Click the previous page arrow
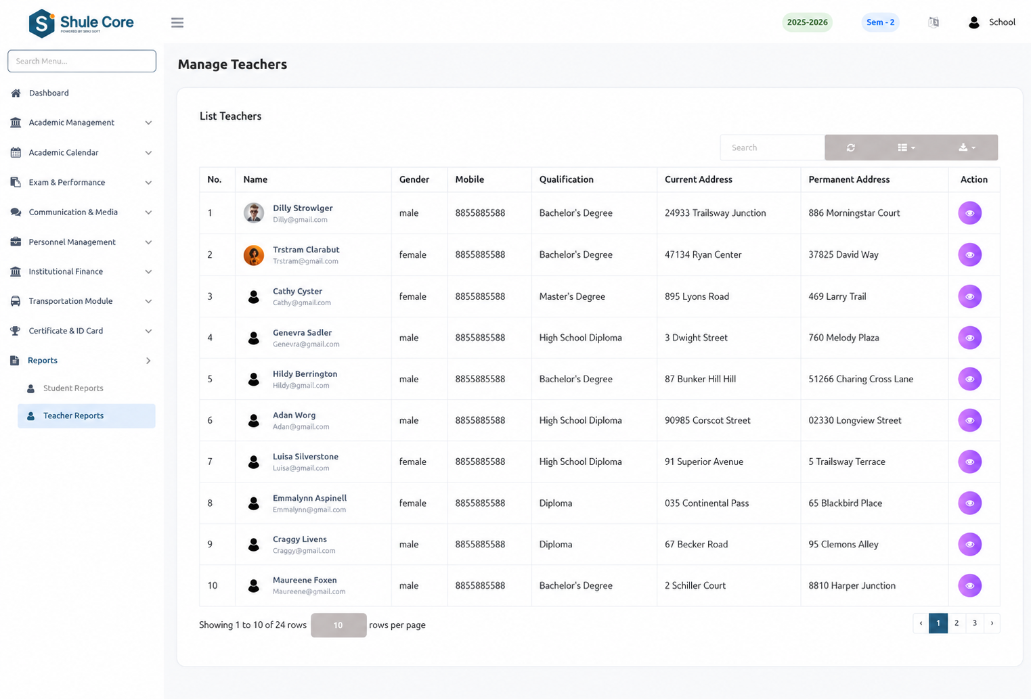Screen dimensions: 1031x699 (x=921, y=623)
